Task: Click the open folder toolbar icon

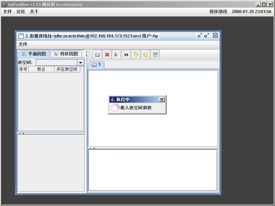Action: click(x=97, y=55)
